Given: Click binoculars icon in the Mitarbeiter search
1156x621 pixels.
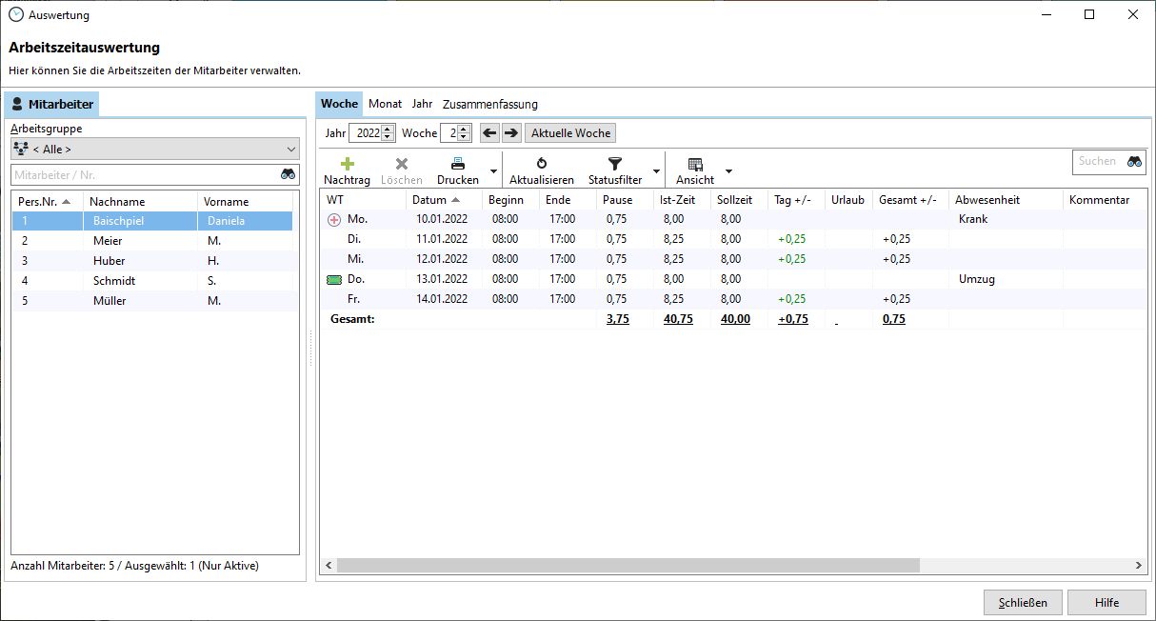Looking at the screenshot, I should [x=288, y=174].
